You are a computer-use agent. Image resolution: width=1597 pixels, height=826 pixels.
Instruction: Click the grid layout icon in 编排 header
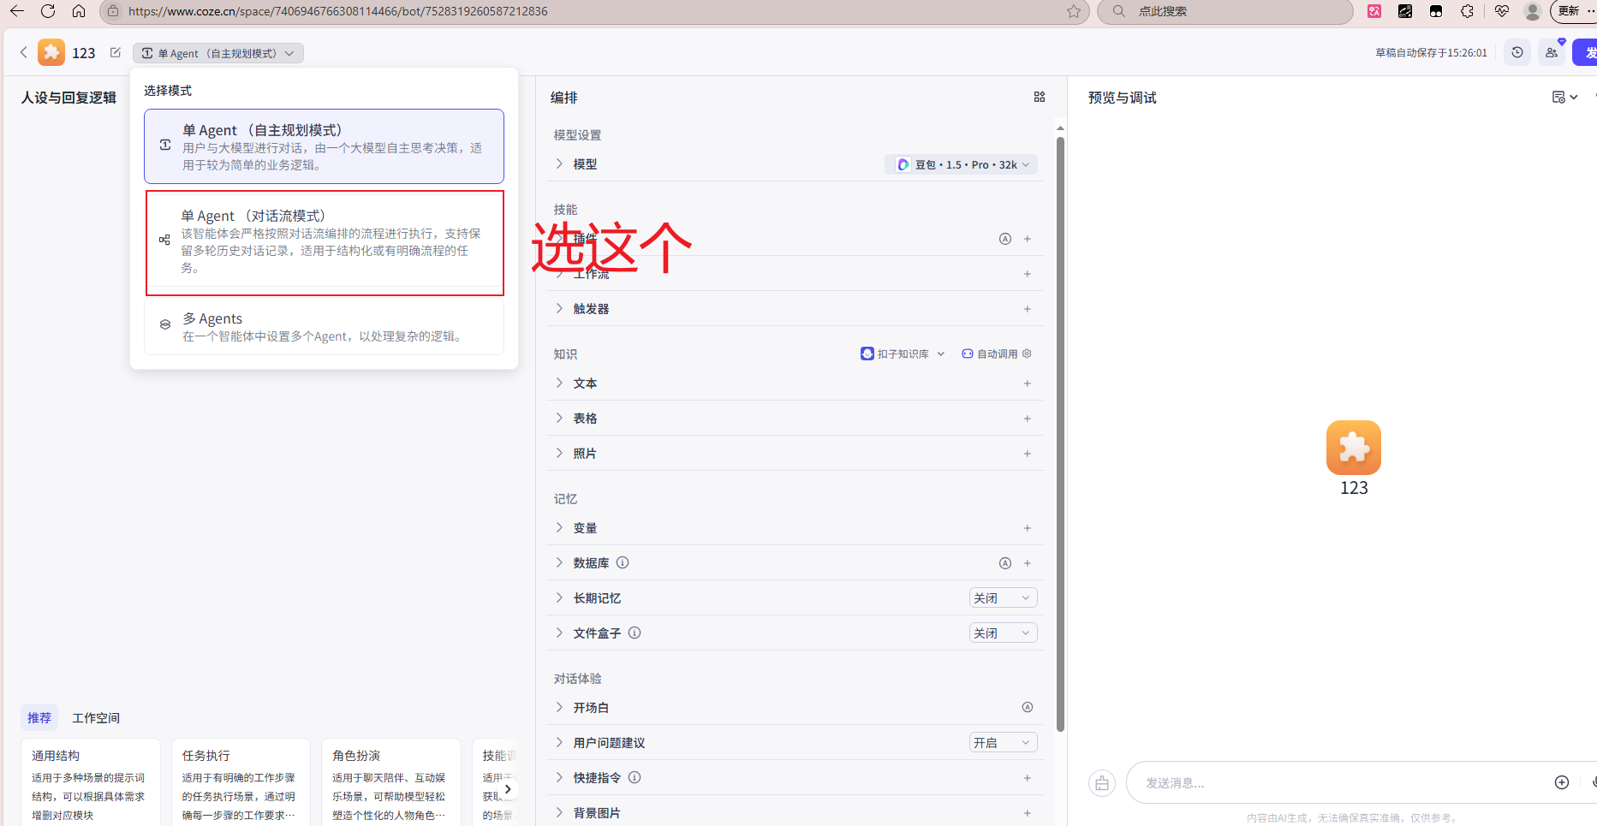[x=1039, y=98]
